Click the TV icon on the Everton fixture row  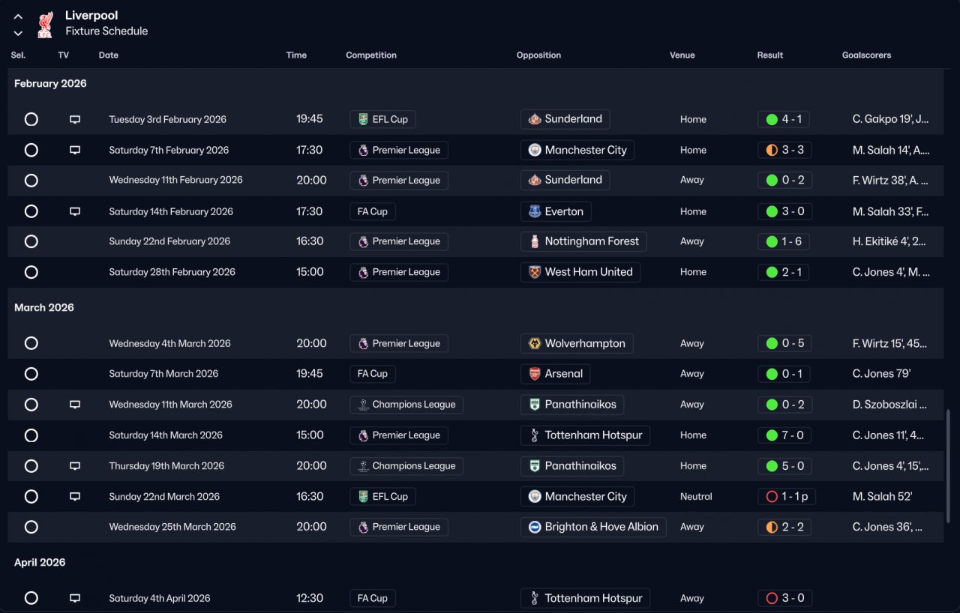click(x=75, y=211)
